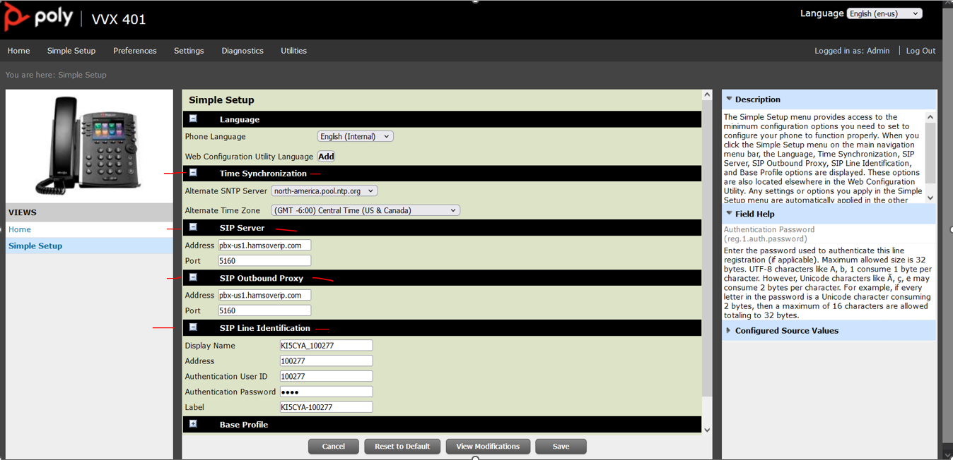This screenshot has height=460, width=953.
Task: Click the Authentication User ID field
Action: pyautogui.click(x=326, y=376)
